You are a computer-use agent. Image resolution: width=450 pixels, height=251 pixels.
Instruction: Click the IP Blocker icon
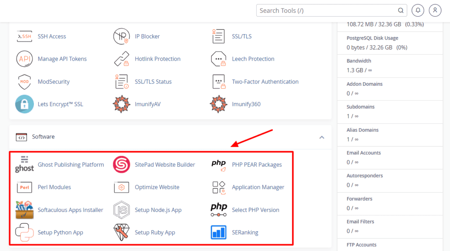(121, 36)
